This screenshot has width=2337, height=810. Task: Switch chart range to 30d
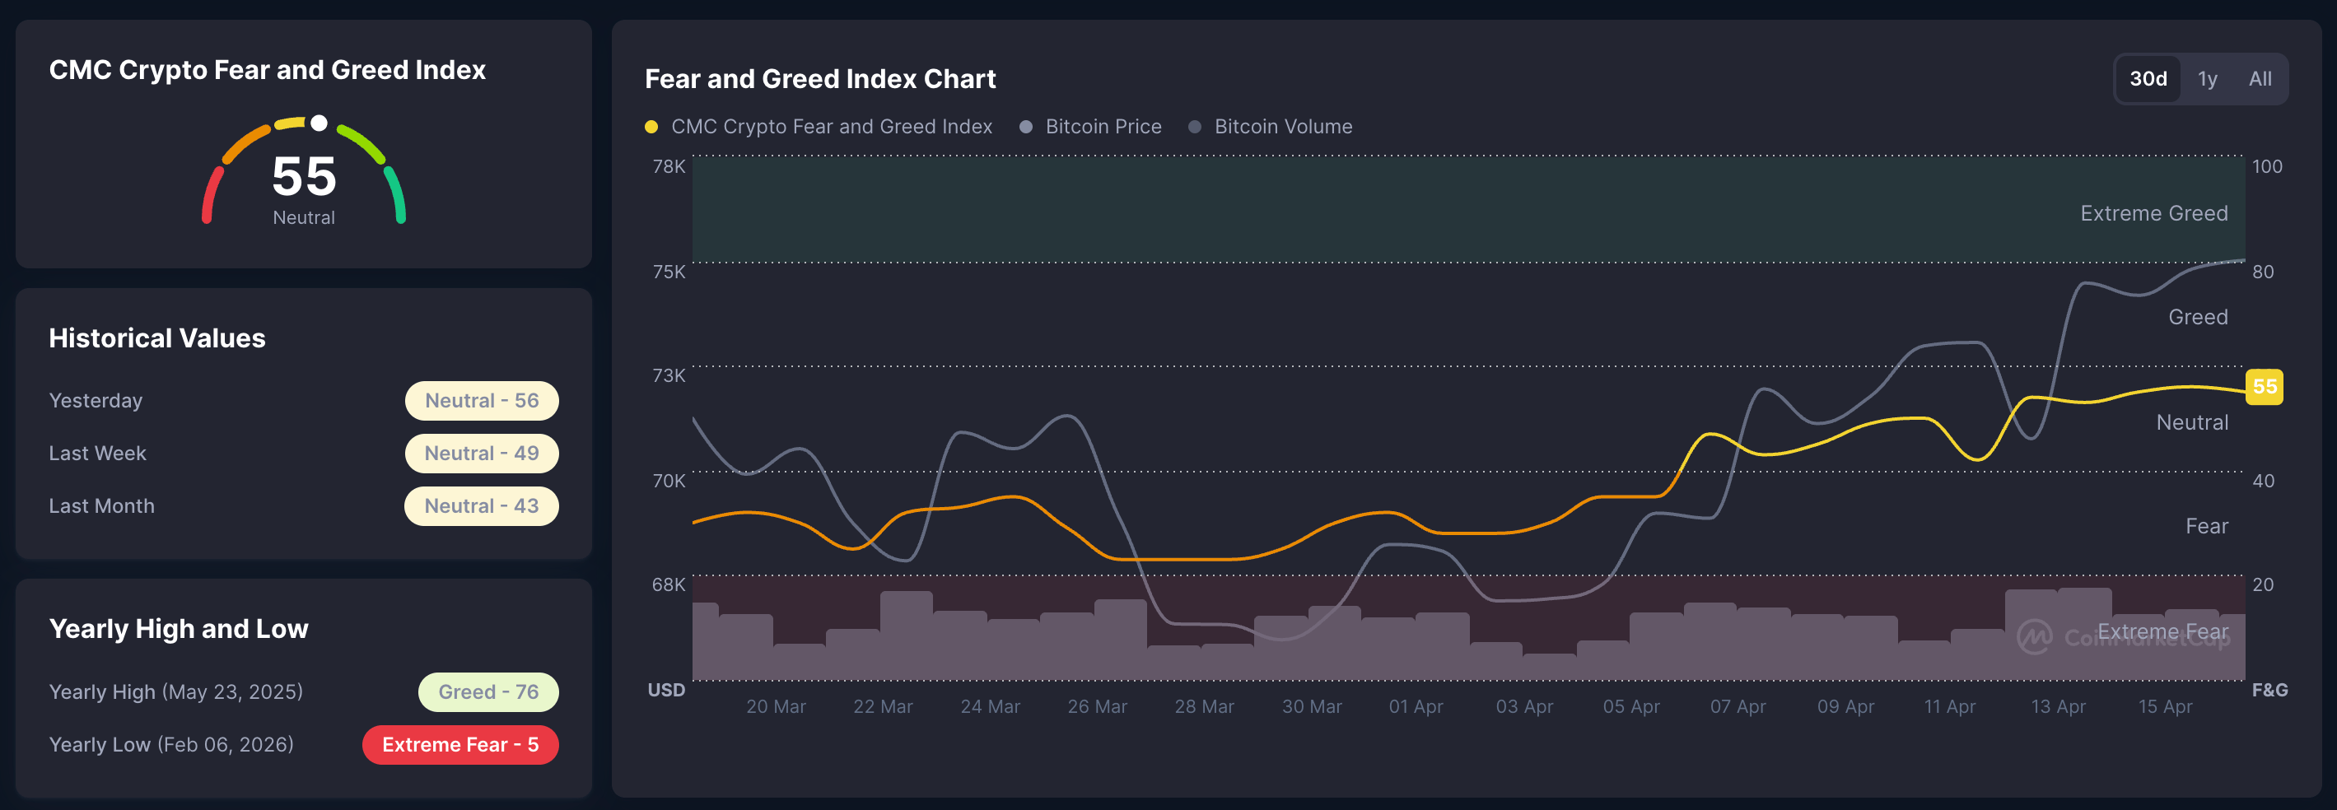pos(2148,79)
